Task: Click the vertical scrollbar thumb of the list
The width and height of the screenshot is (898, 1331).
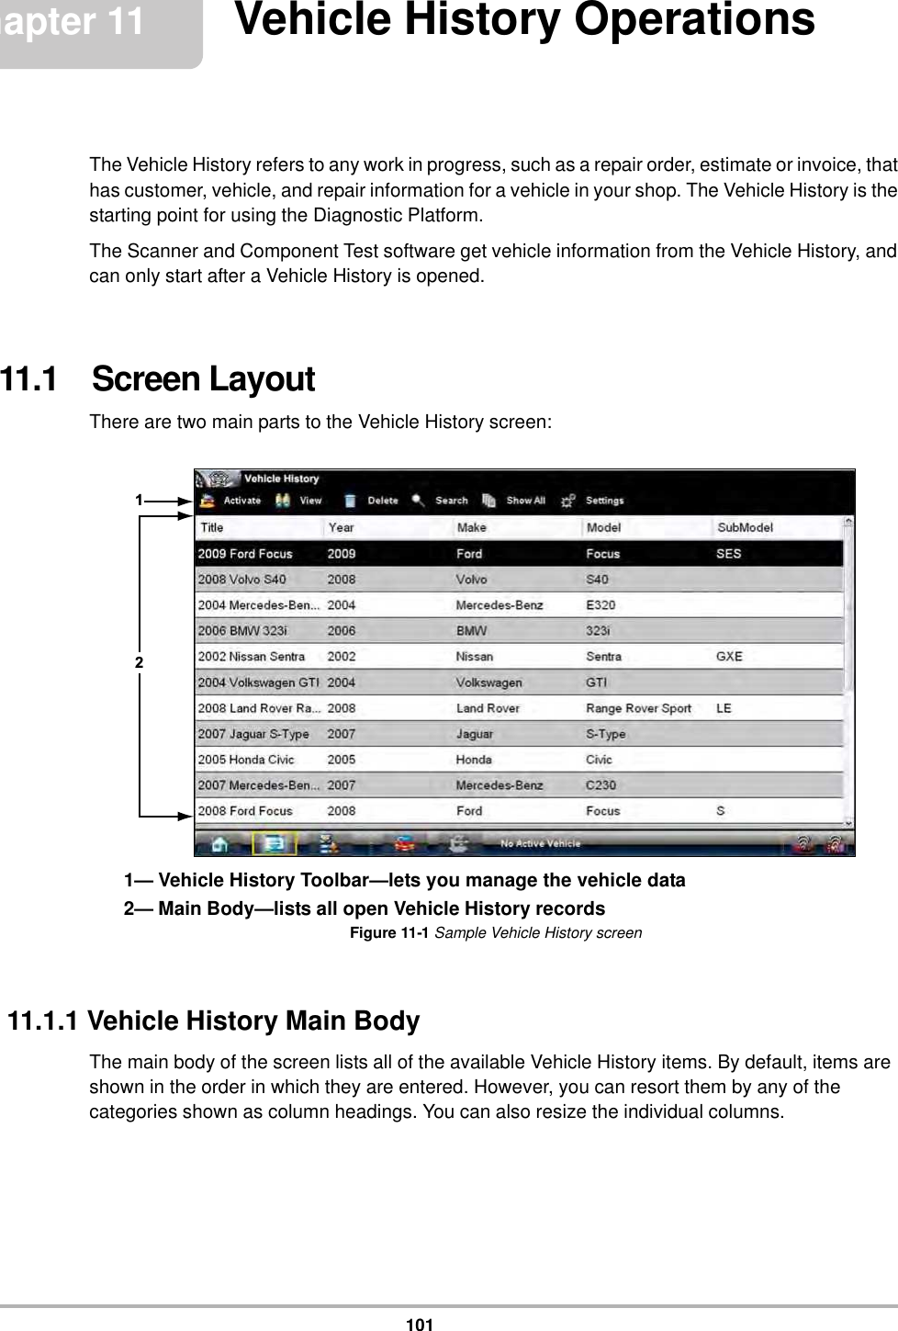Action: 848,609
